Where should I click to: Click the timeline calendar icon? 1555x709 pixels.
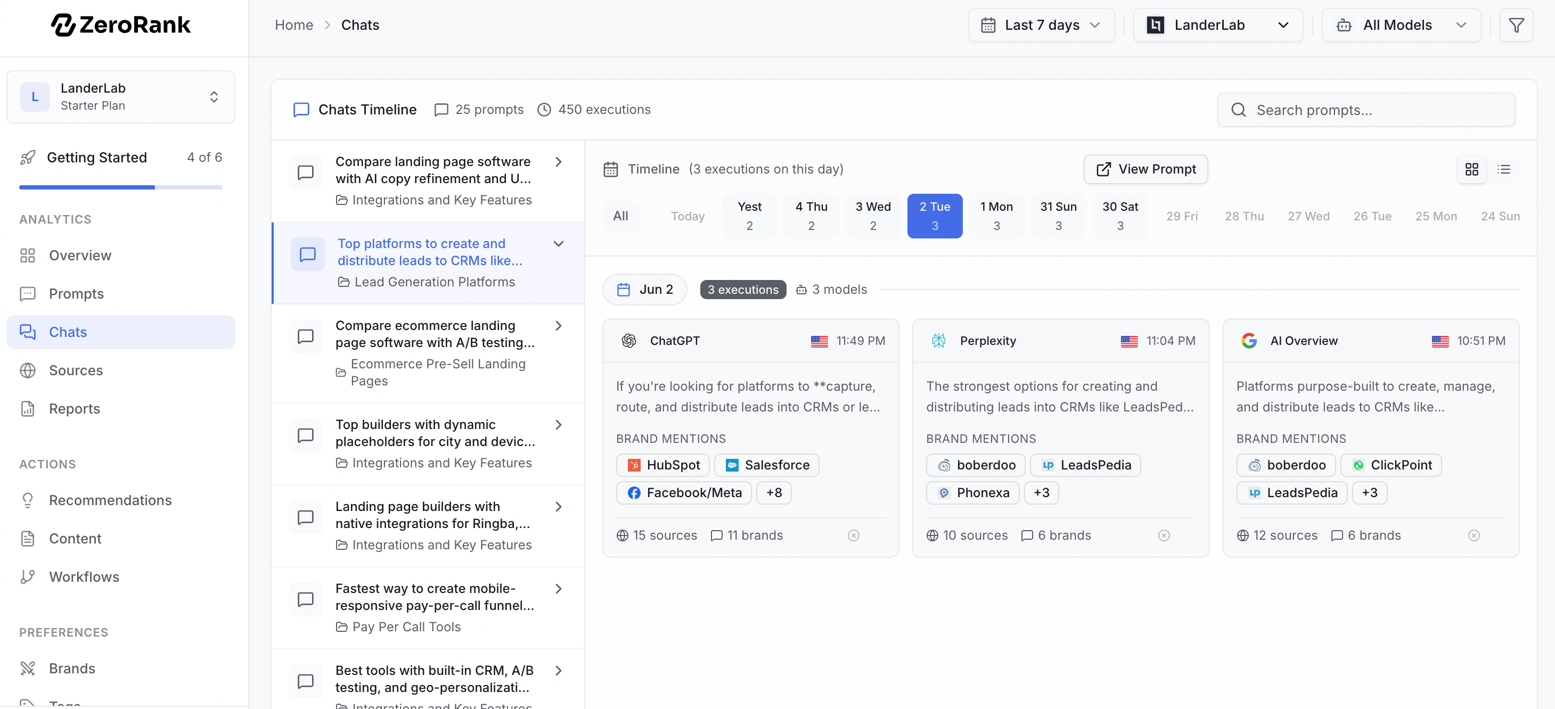610,170
